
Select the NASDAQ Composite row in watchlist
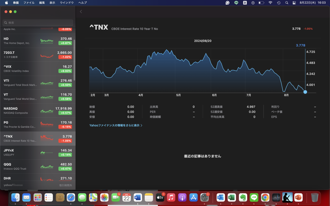click(38, 110)
